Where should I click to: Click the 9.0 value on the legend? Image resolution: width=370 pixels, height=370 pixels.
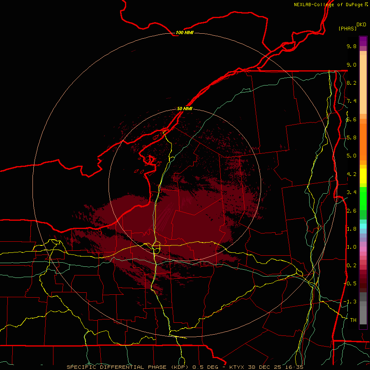click(x=351, y=65)
